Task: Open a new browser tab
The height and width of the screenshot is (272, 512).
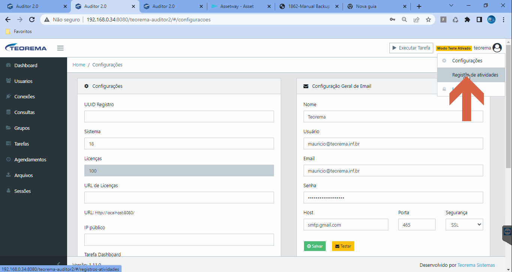Action: tap(419, 6)
